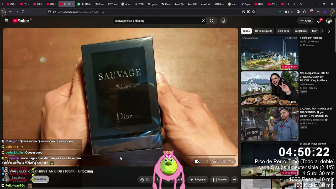336x189 pixels.
Task: Like the video with 202 likes
Action: (x=145, y=180)
